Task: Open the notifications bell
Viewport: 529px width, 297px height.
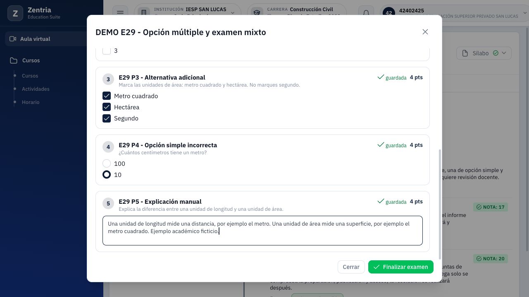Action: [366, 13]
